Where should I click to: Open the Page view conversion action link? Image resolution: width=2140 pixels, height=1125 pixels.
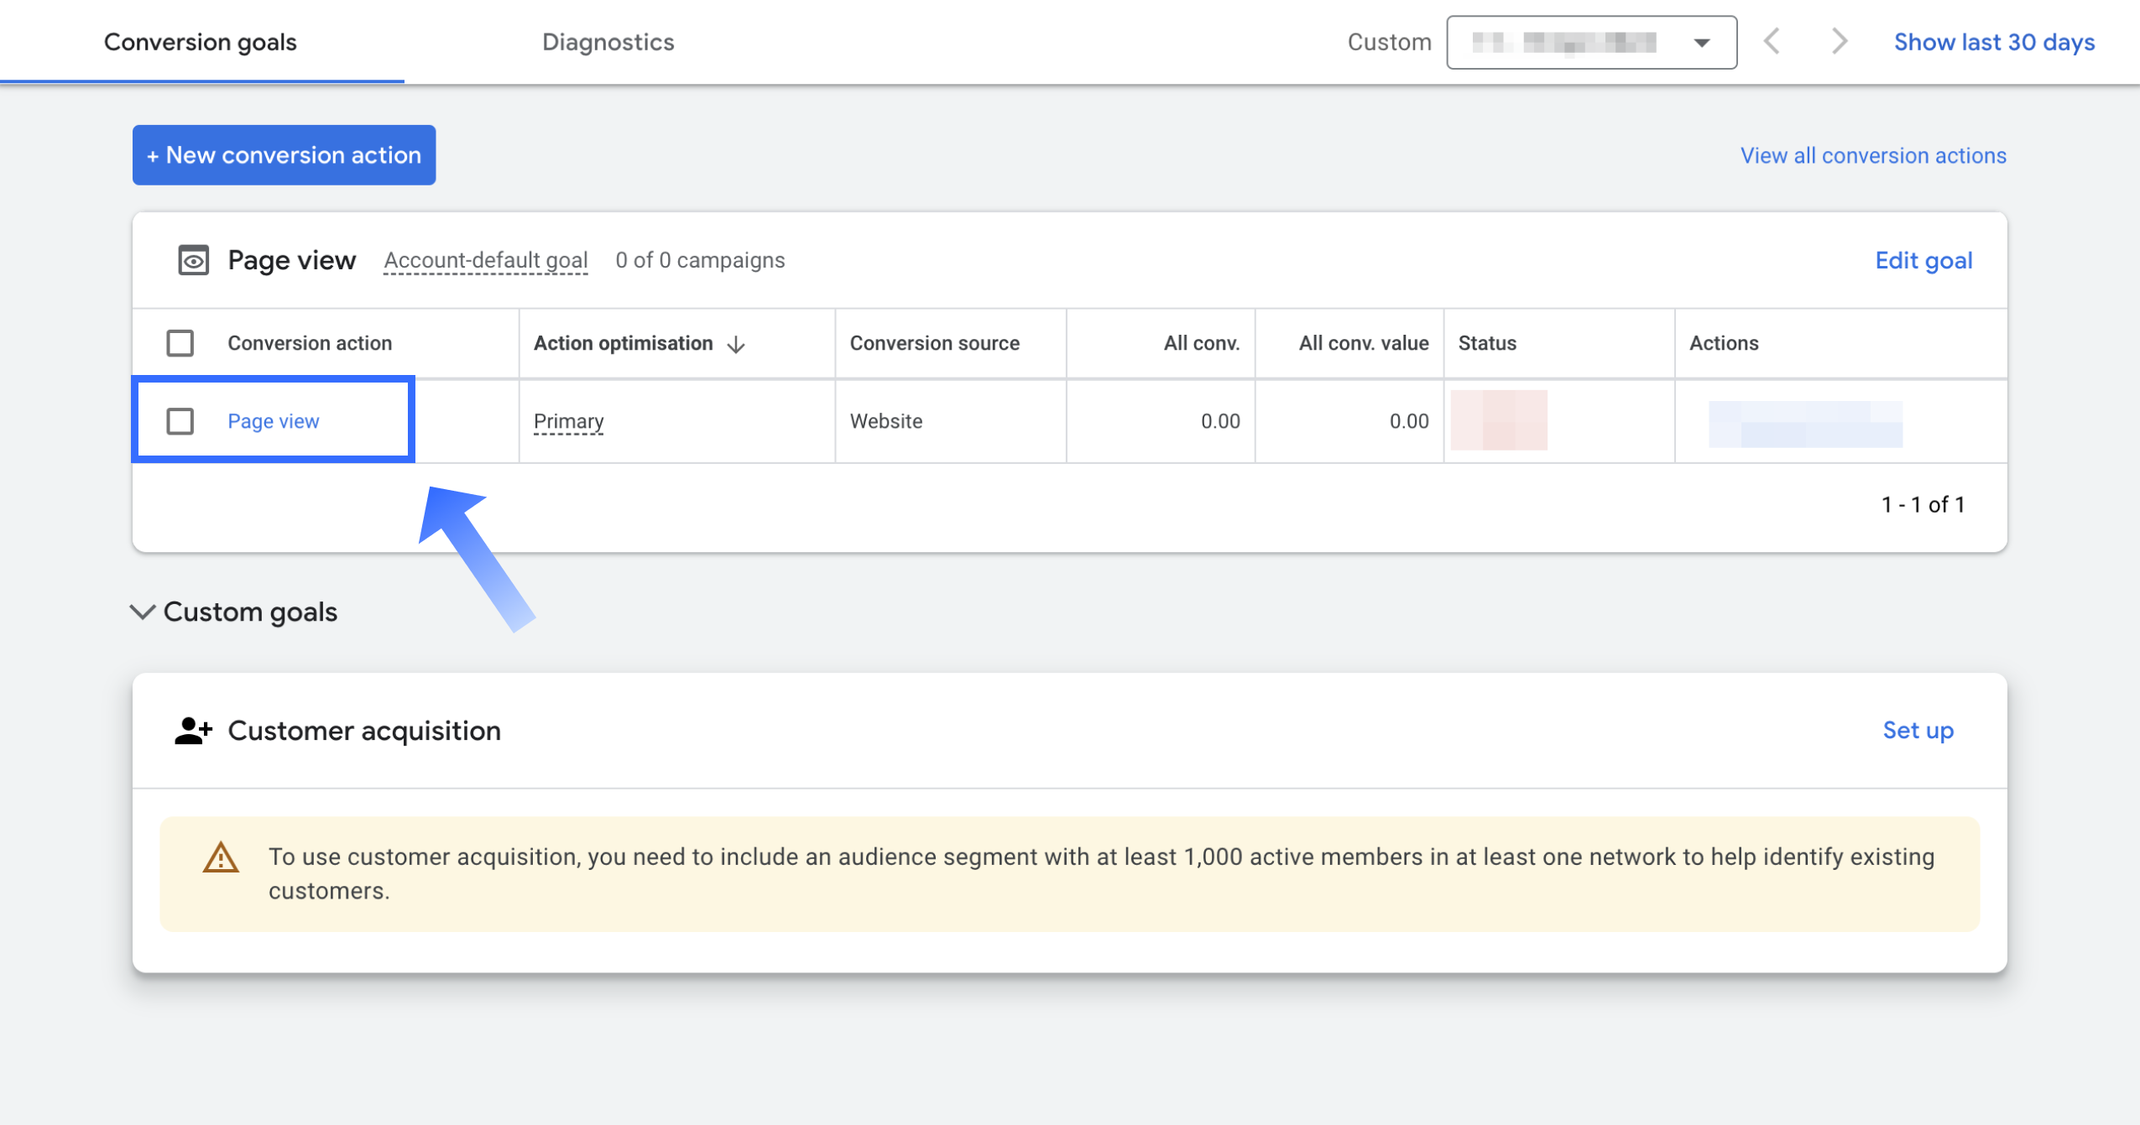pos(273,421)
